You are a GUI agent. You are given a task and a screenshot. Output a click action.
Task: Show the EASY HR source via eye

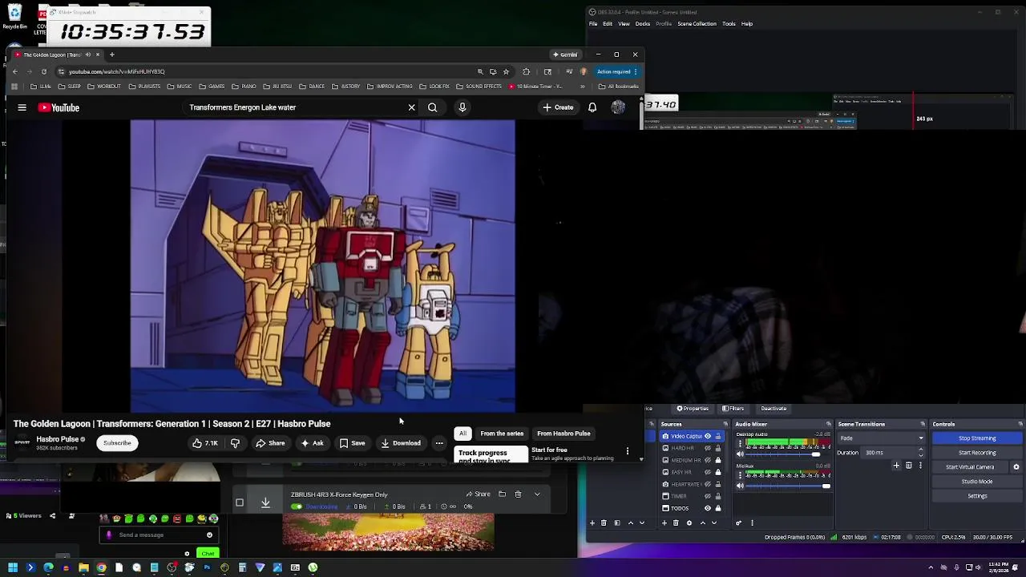708,472
